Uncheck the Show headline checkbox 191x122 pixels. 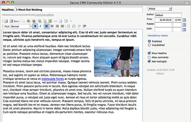point(149,53)
